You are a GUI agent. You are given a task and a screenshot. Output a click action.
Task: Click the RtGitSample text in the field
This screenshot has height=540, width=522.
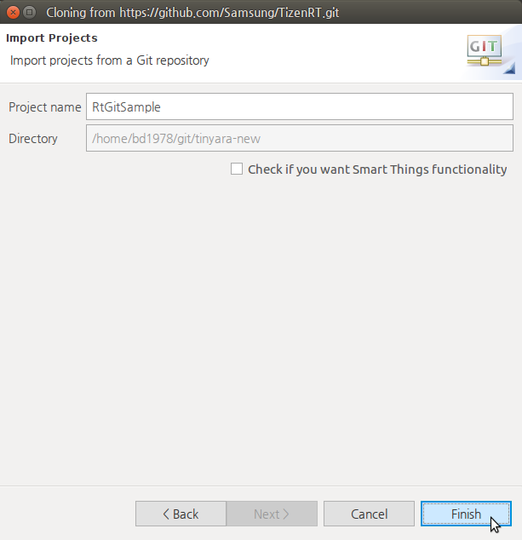tap(126, 107)
